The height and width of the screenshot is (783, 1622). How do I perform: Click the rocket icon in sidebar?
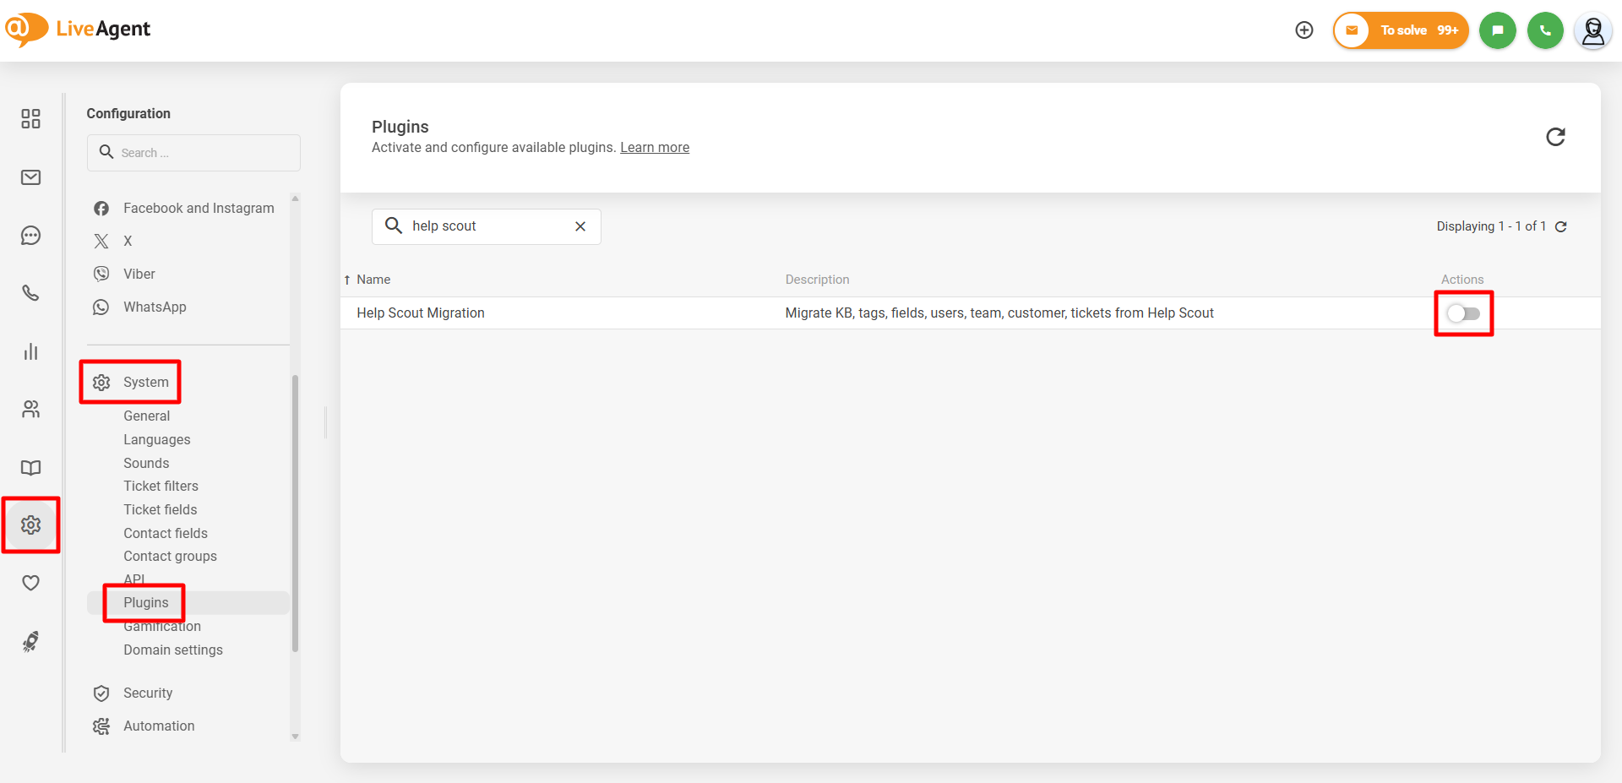click(30, 642)
